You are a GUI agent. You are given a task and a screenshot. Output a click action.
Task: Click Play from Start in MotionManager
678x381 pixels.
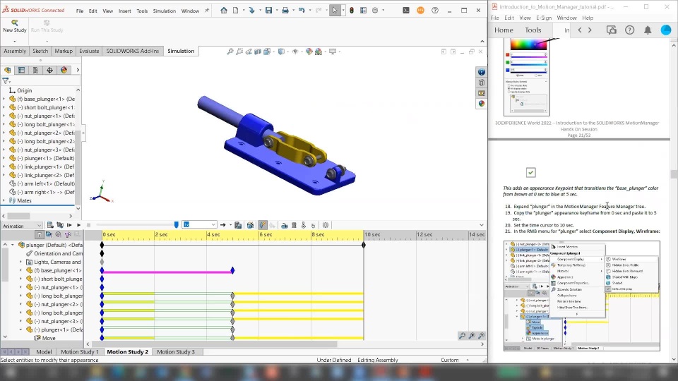click(69, 225)
